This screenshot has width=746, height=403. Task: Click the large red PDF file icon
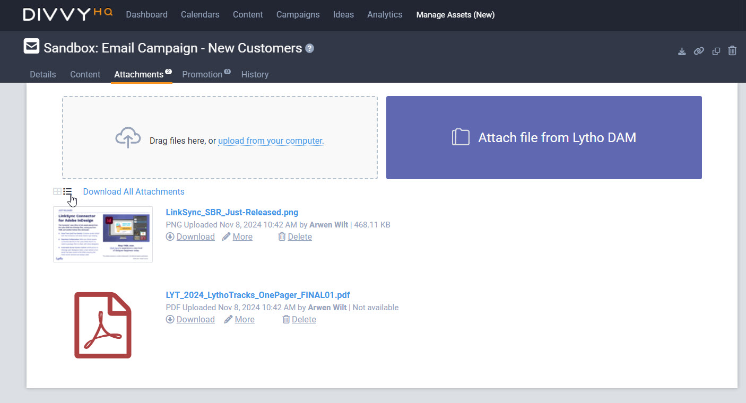click(103, 325)
